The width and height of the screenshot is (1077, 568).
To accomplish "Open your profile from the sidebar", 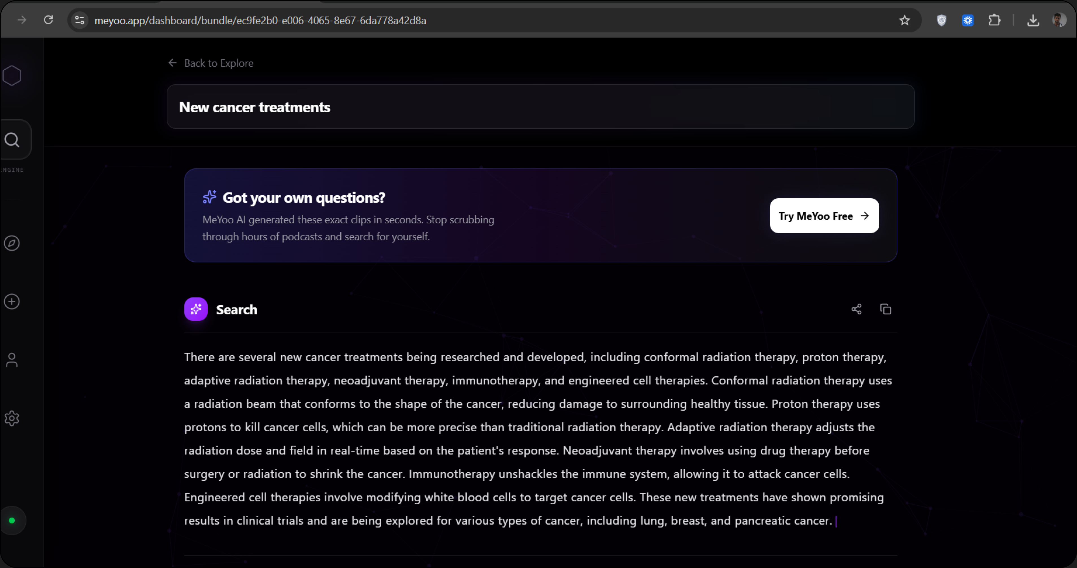I will [x=12, y=359].
